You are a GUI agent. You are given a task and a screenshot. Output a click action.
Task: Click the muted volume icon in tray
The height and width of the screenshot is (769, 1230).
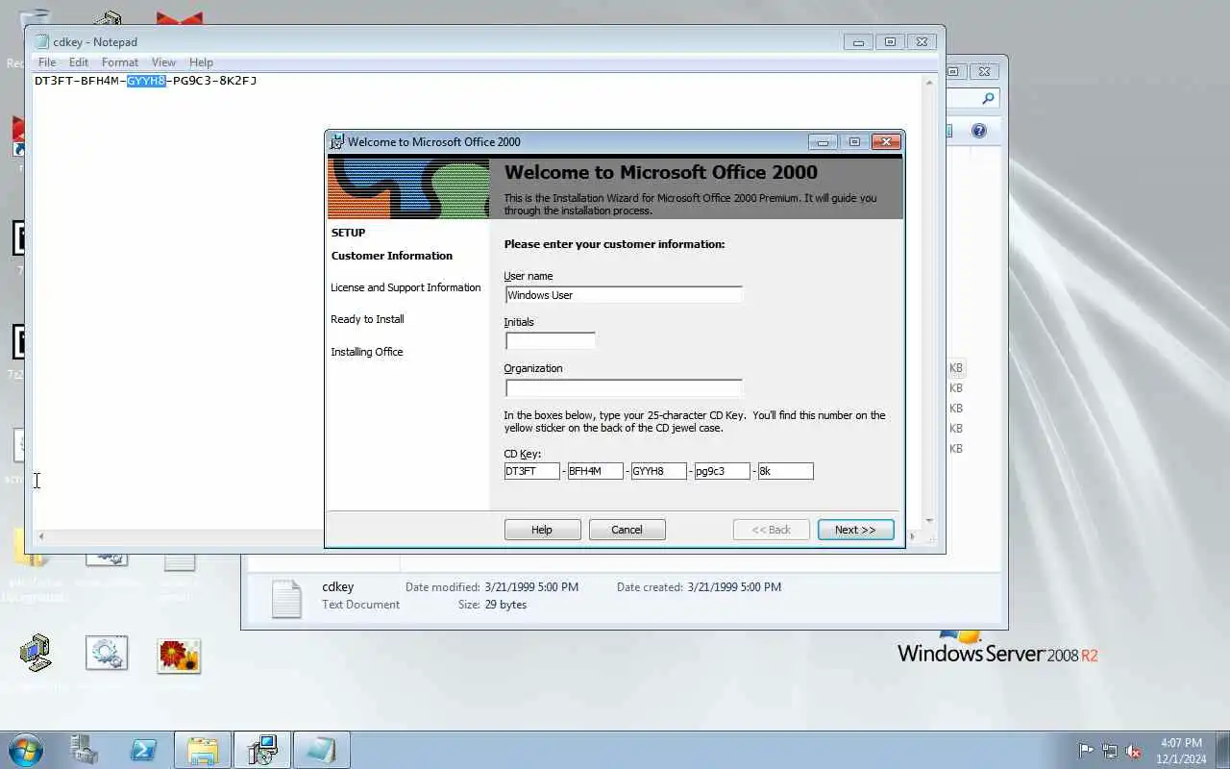pyautogui.click(x=1134, y=751)
